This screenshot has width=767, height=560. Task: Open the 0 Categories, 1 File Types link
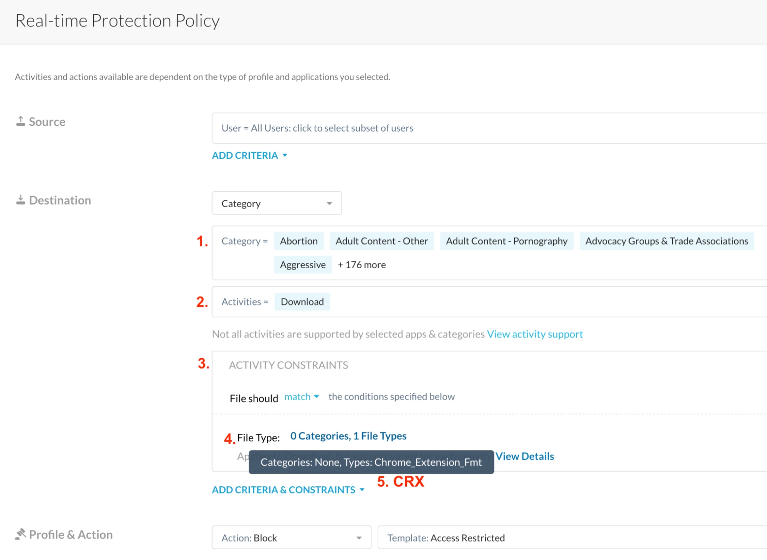point(348,436)
